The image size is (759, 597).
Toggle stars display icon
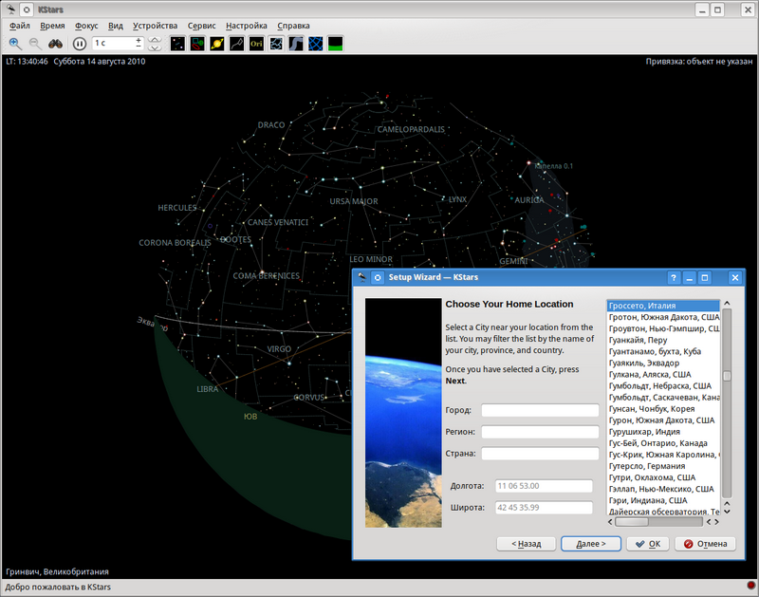pyautogui.click(x=177, y=44)
